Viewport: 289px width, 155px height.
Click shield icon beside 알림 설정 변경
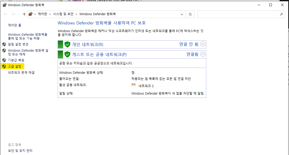[x=4, y=44]
